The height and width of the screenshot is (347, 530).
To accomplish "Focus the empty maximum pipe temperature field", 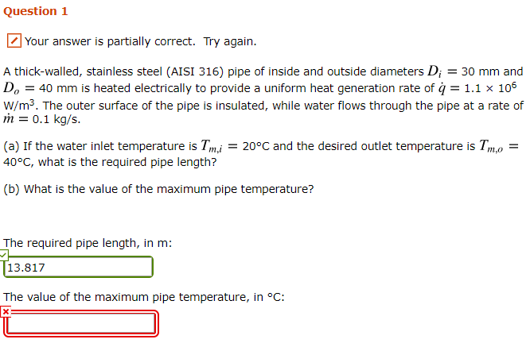I will [81, 323].
